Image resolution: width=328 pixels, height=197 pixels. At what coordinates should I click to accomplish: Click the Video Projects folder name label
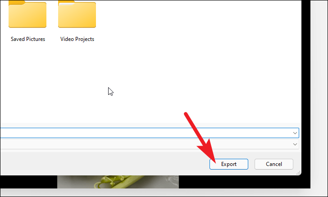coord(77,39)
